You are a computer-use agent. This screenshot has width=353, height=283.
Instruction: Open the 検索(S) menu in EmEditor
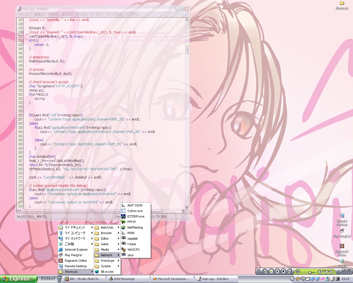coord(53,14)
